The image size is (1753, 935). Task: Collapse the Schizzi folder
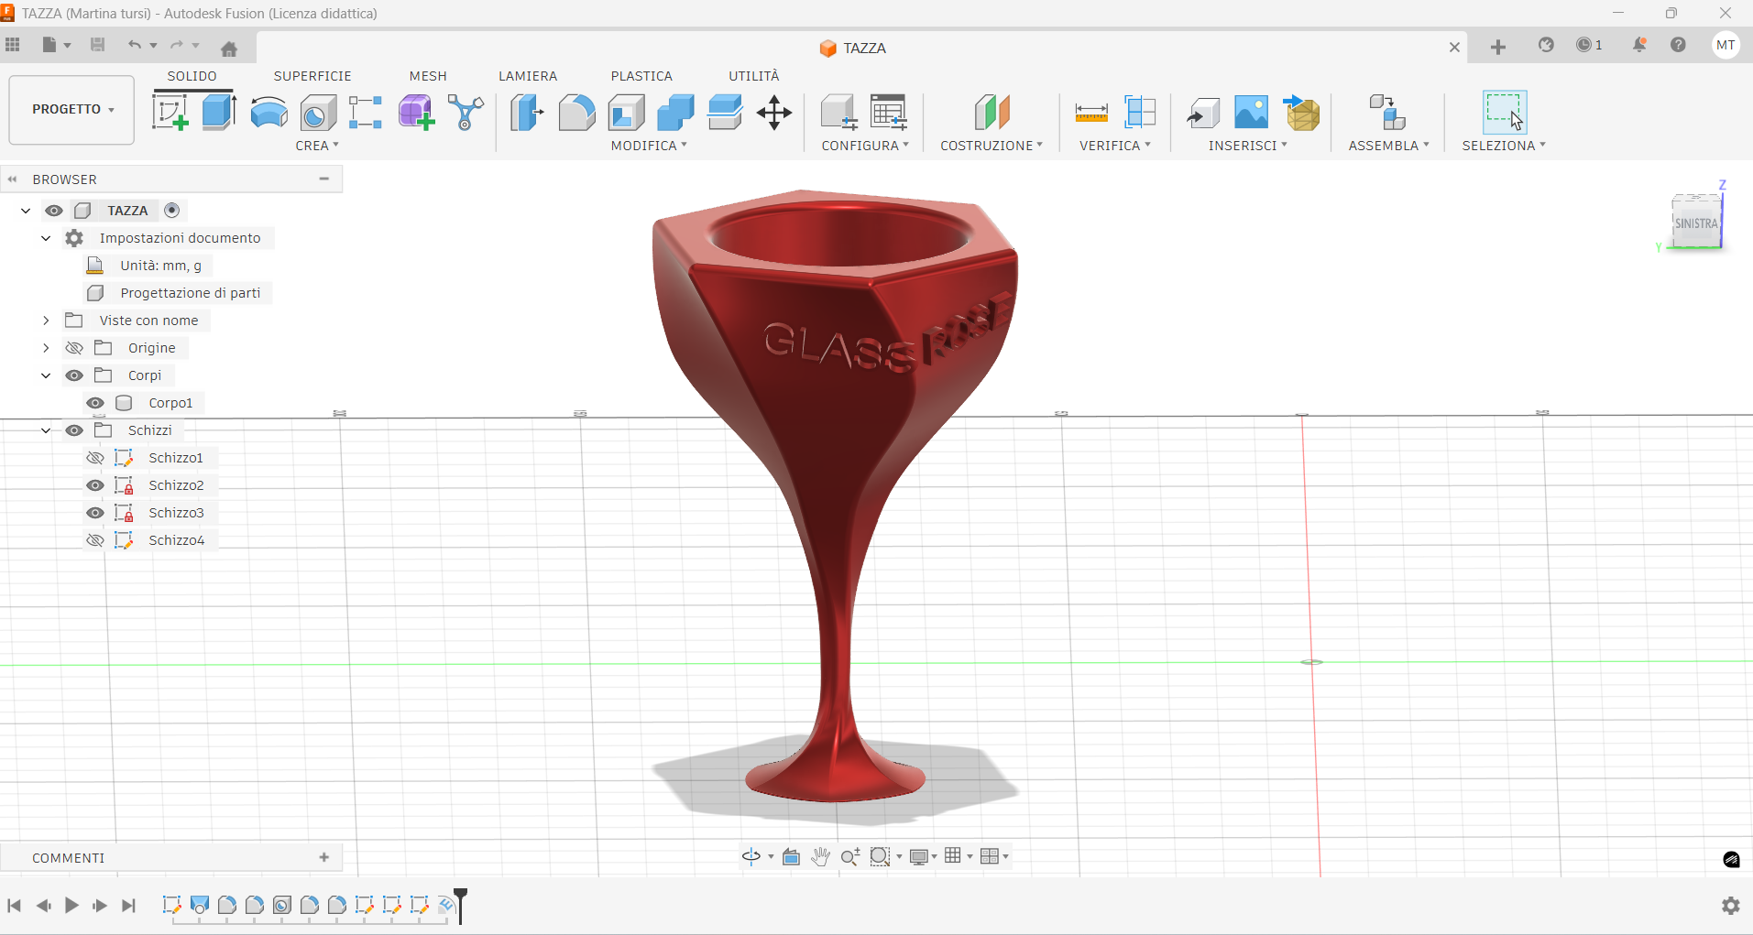point(46,429)
